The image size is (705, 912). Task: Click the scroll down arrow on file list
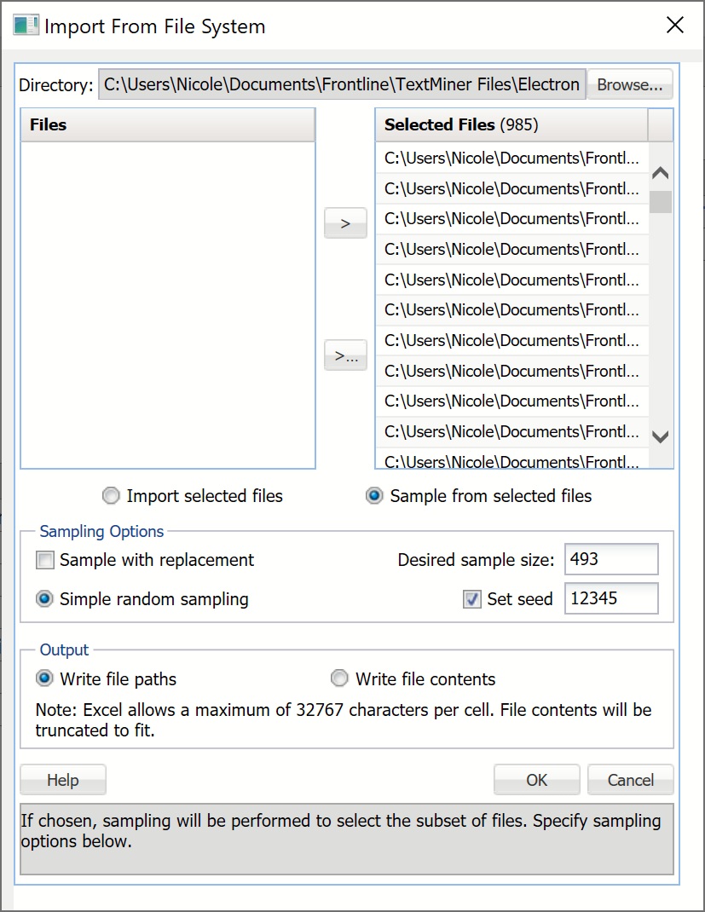660,436
